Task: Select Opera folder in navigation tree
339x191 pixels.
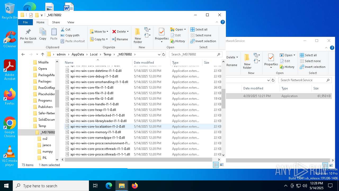Action: click(x=43, y=69)
